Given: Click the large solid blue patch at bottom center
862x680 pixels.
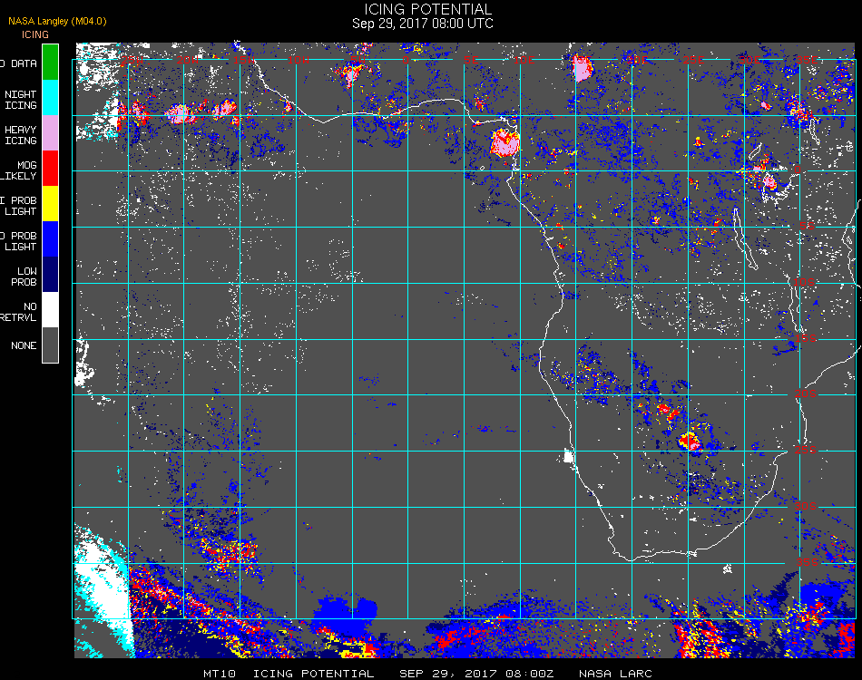Looking at the screenshot, I should pos(345,614).
